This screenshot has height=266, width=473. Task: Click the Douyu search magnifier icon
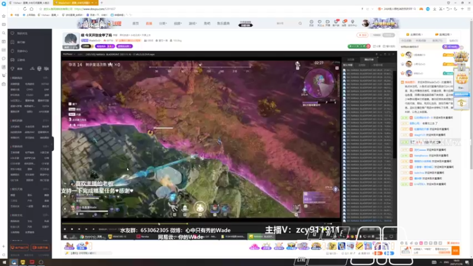tap(300, 23)
